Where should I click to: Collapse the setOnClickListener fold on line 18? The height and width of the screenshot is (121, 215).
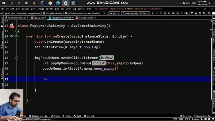point(16,58)
